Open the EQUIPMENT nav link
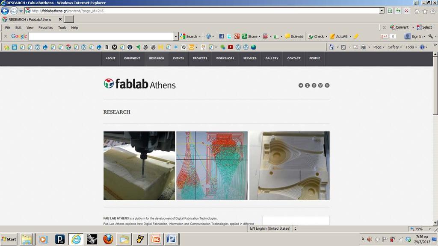The width and height of the screenshot is (438, 246). pos(132,59)
